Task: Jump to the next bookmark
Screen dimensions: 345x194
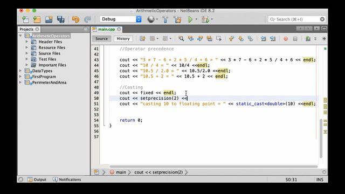Action: [x=241, y=39]
